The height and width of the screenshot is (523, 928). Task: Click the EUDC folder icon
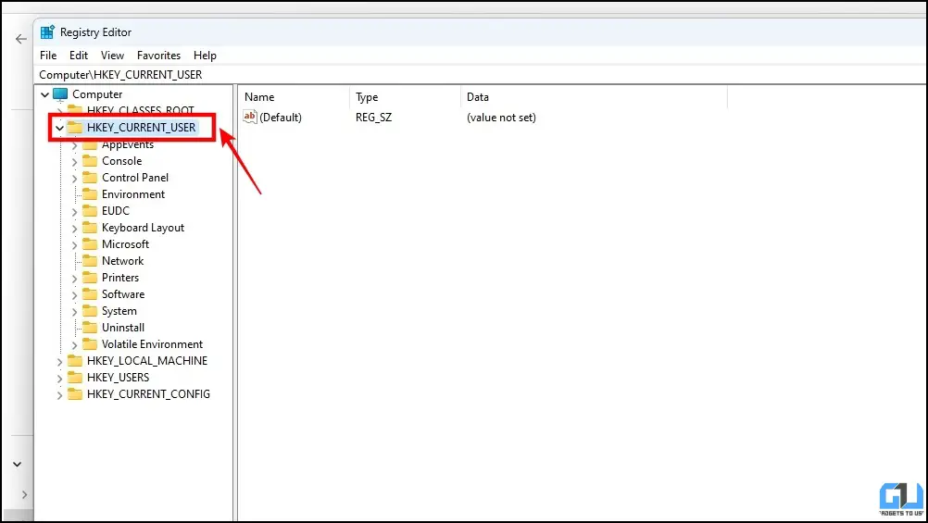pos(89,211)
